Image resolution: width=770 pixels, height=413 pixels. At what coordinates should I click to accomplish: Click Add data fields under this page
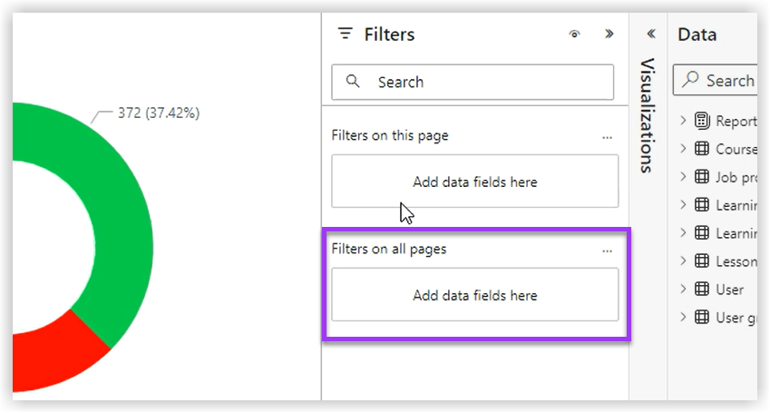[x=474, y=182]
